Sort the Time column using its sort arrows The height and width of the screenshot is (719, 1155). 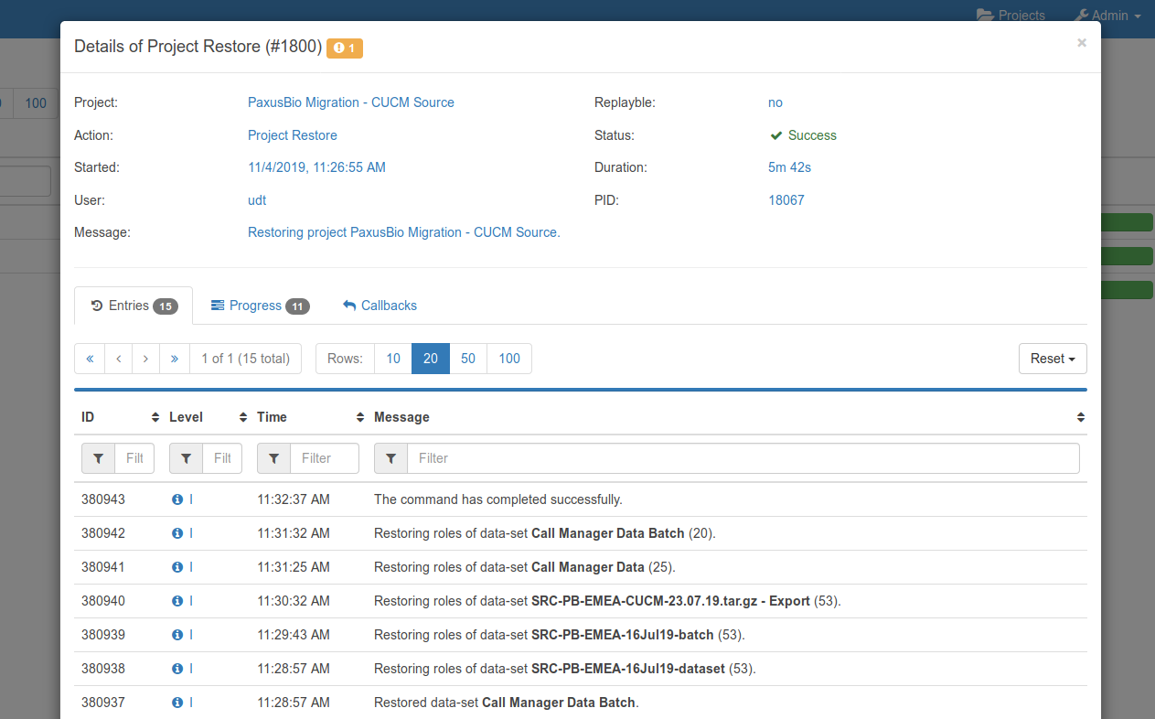coord(358,416)
